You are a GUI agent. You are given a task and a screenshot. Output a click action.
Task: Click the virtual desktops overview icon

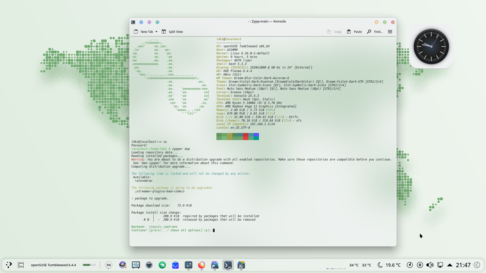[21, 265]
